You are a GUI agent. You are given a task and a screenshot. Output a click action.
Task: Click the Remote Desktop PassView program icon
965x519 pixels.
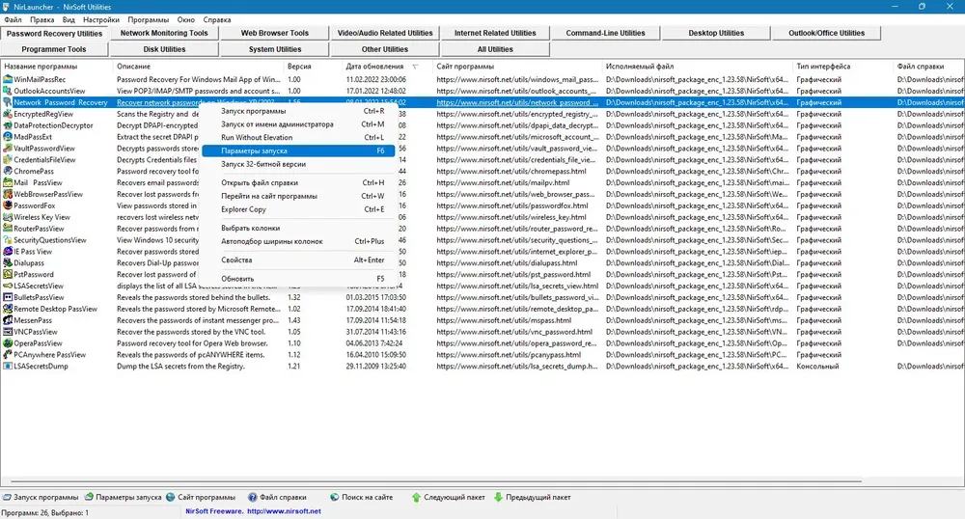8,309
